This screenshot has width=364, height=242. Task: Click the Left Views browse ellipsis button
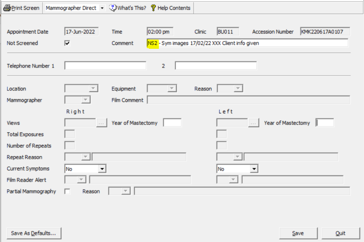click(x=254, y=123)
